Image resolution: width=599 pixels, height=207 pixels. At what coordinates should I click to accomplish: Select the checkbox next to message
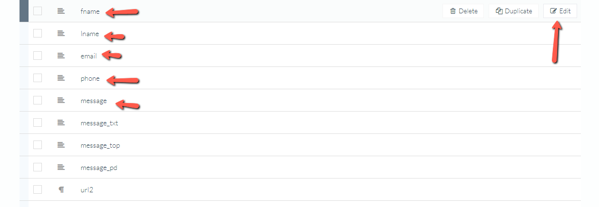(x=38, y=100)
